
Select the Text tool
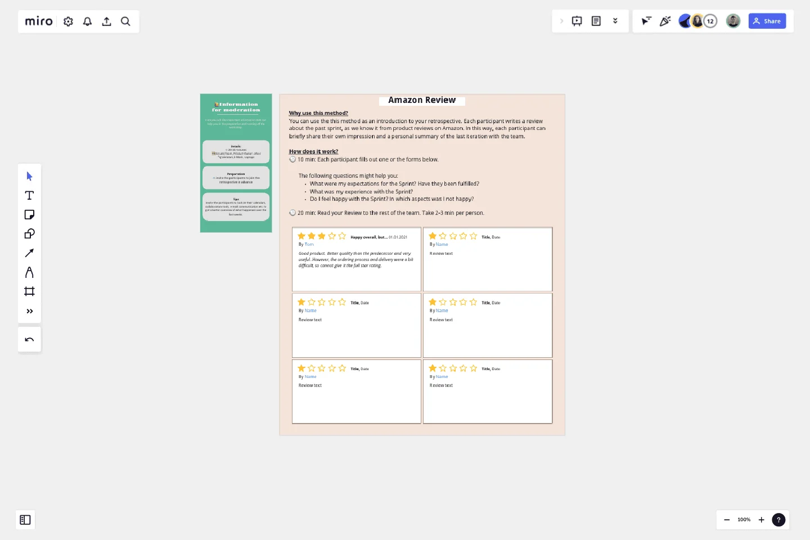pos(29,195)
